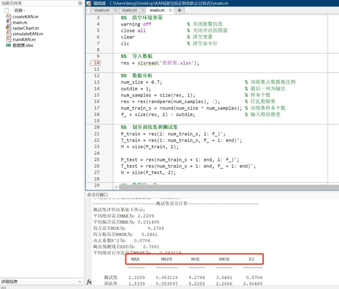Click the 当前文件夹 panel title

point(12,3)
